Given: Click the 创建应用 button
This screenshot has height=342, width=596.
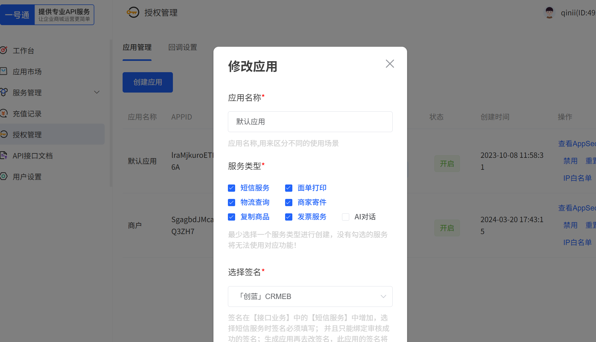Looking at the screenshot, I should point(148,82).
